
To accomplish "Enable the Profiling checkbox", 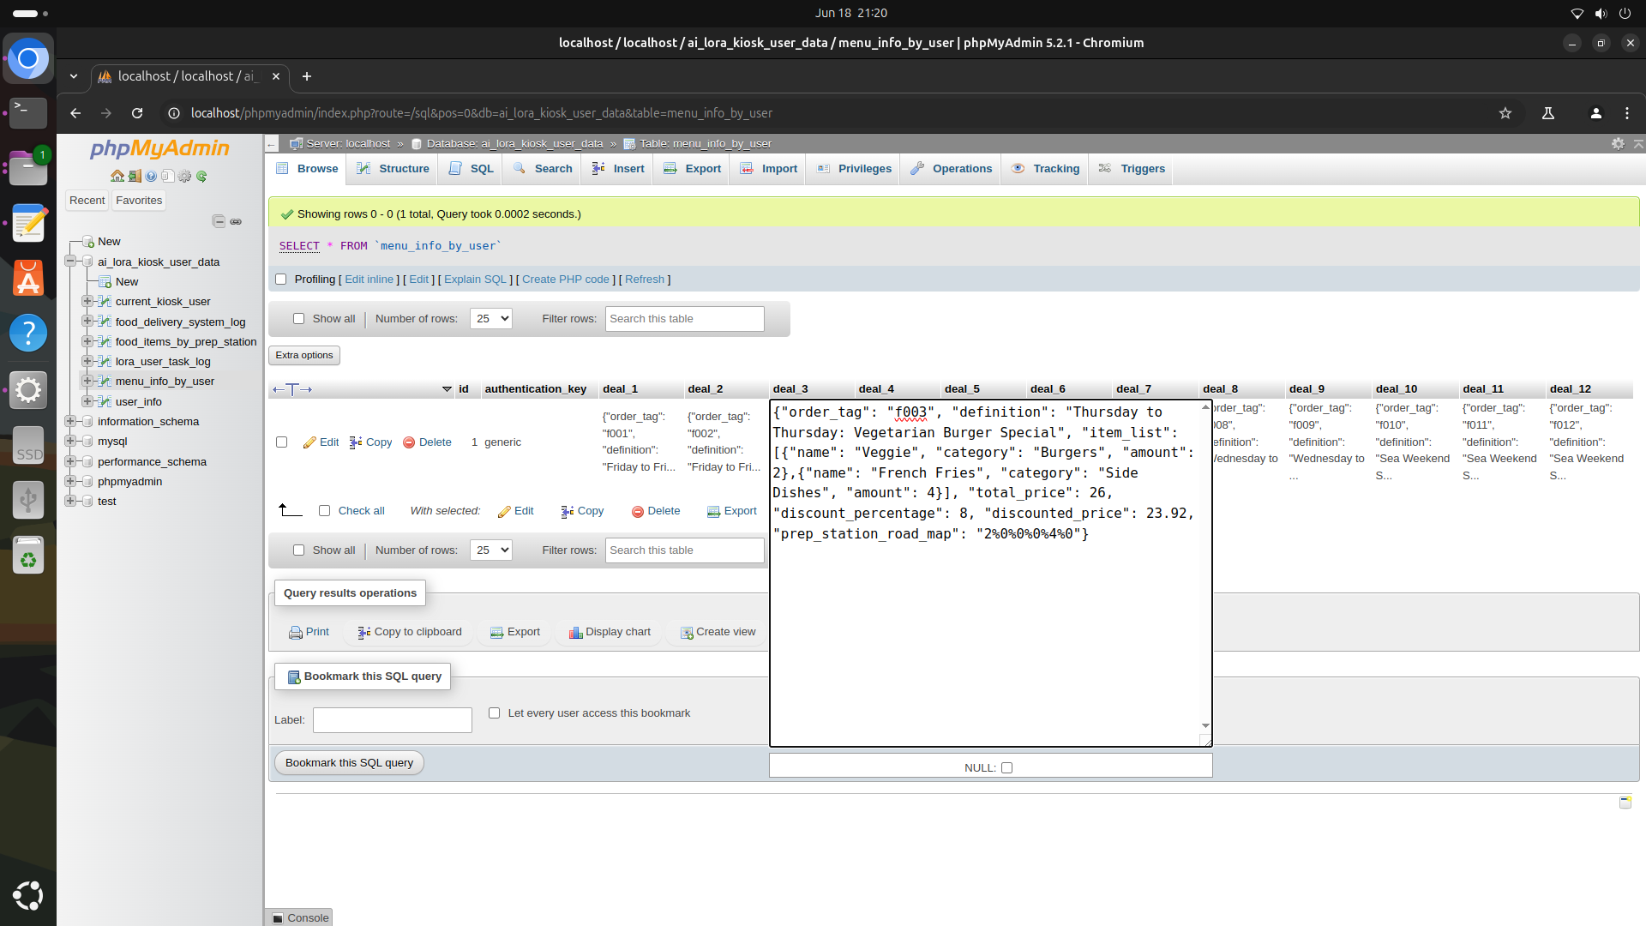I will 280,280.
